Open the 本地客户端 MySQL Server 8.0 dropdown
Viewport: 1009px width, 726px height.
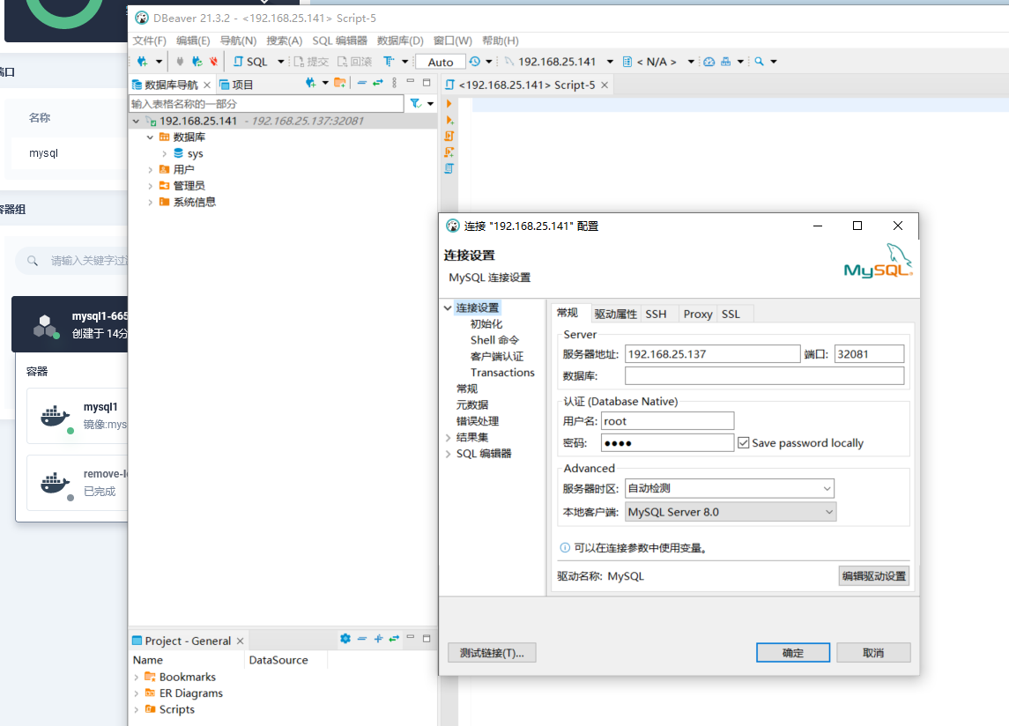pos(731,512)
